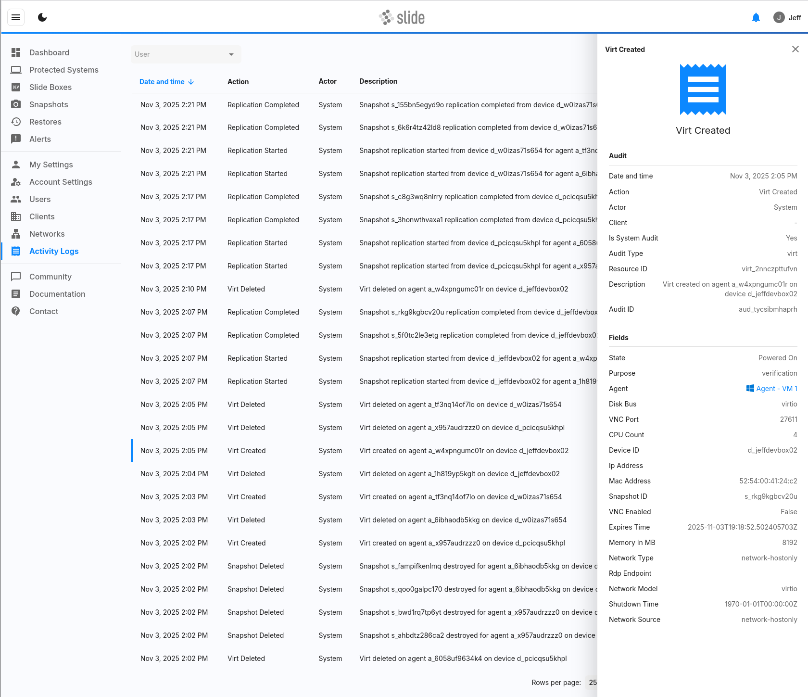Viewport: 808px width, 697px height.
Task: Open the hamburger navigation menu
Action: point(16,18)
